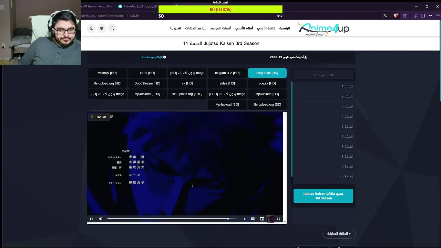Open the site search icon

coord(112,28)
